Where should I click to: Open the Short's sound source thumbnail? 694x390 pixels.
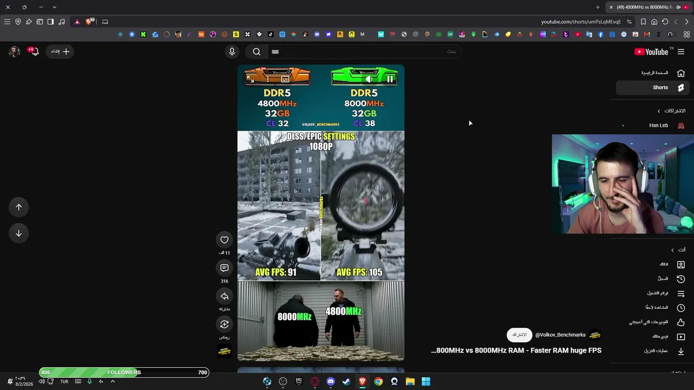pos(224,351)
